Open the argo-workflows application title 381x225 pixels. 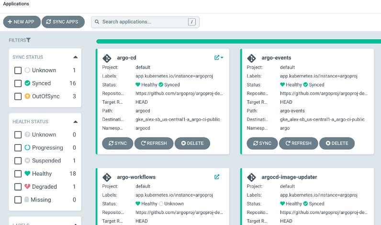(136, 177)
